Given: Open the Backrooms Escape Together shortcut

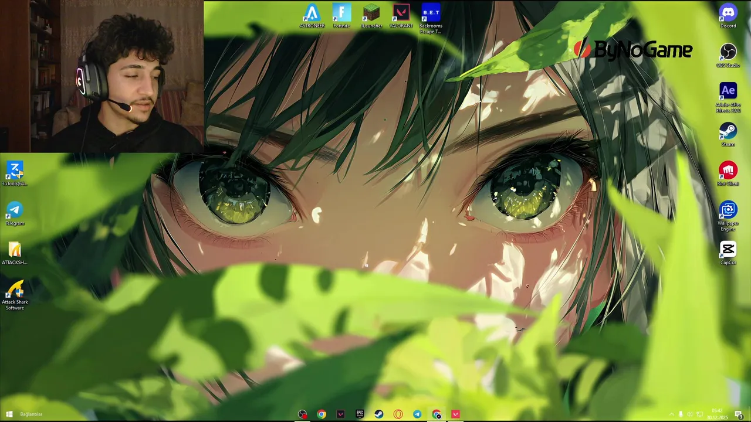Looking at the screenshot, I should 431,19.
